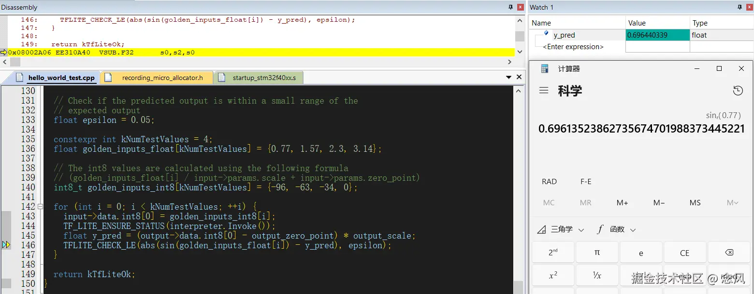
Task: Click the backspace key in calculator
Action: click(x=729, y=253)
